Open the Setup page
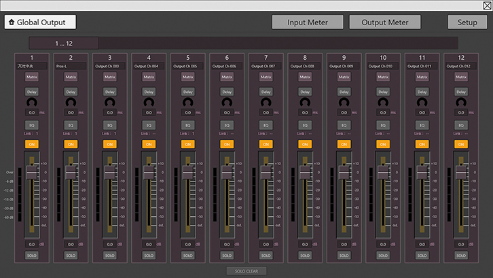The width and height of the screenshot is (493, 278). click(467, 22)
